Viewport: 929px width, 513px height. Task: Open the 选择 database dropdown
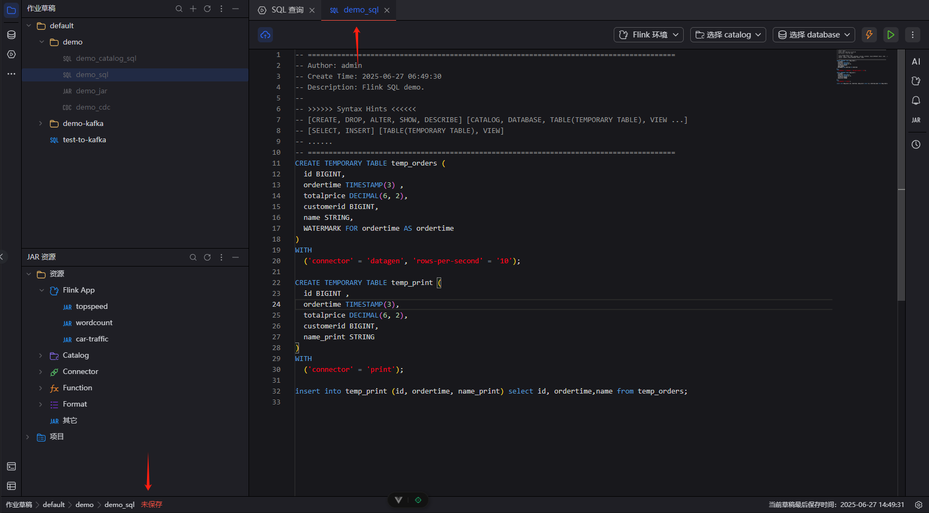click(x=813, y=35)
